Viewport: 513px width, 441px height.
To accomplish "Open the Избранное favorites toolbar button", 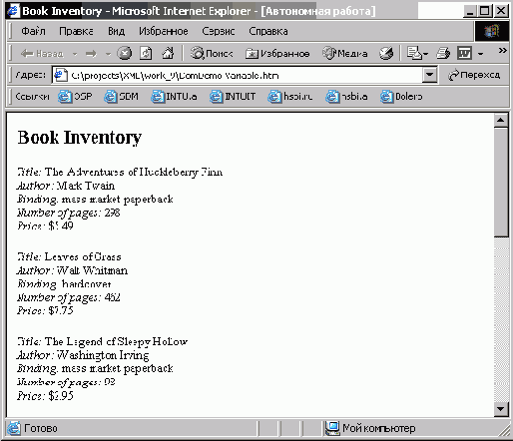I will 277,53.
